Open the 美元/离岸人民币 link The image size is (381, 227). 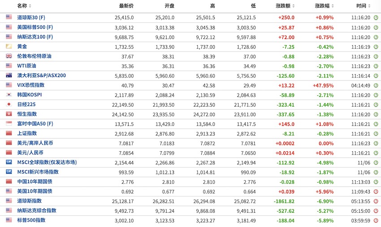tap(35, 143)
